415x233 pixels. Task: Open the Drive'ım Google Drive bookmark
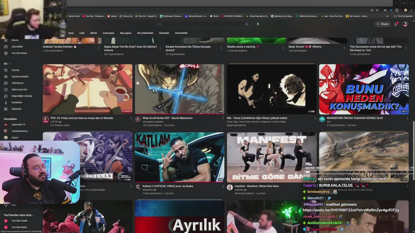click(146, 16)
